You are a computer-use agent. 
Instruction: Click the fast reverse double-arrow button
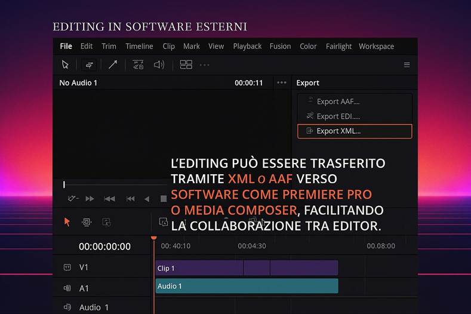coord(109,199)
